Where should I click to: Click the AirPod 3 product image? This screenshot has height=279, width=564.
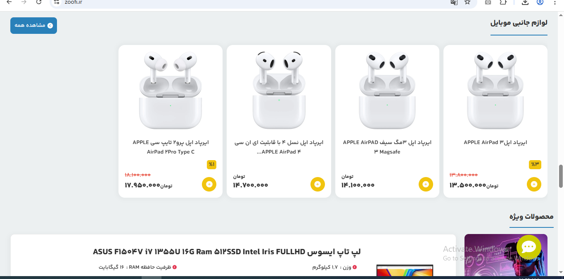pyautogui.click(x=495, y=90)
